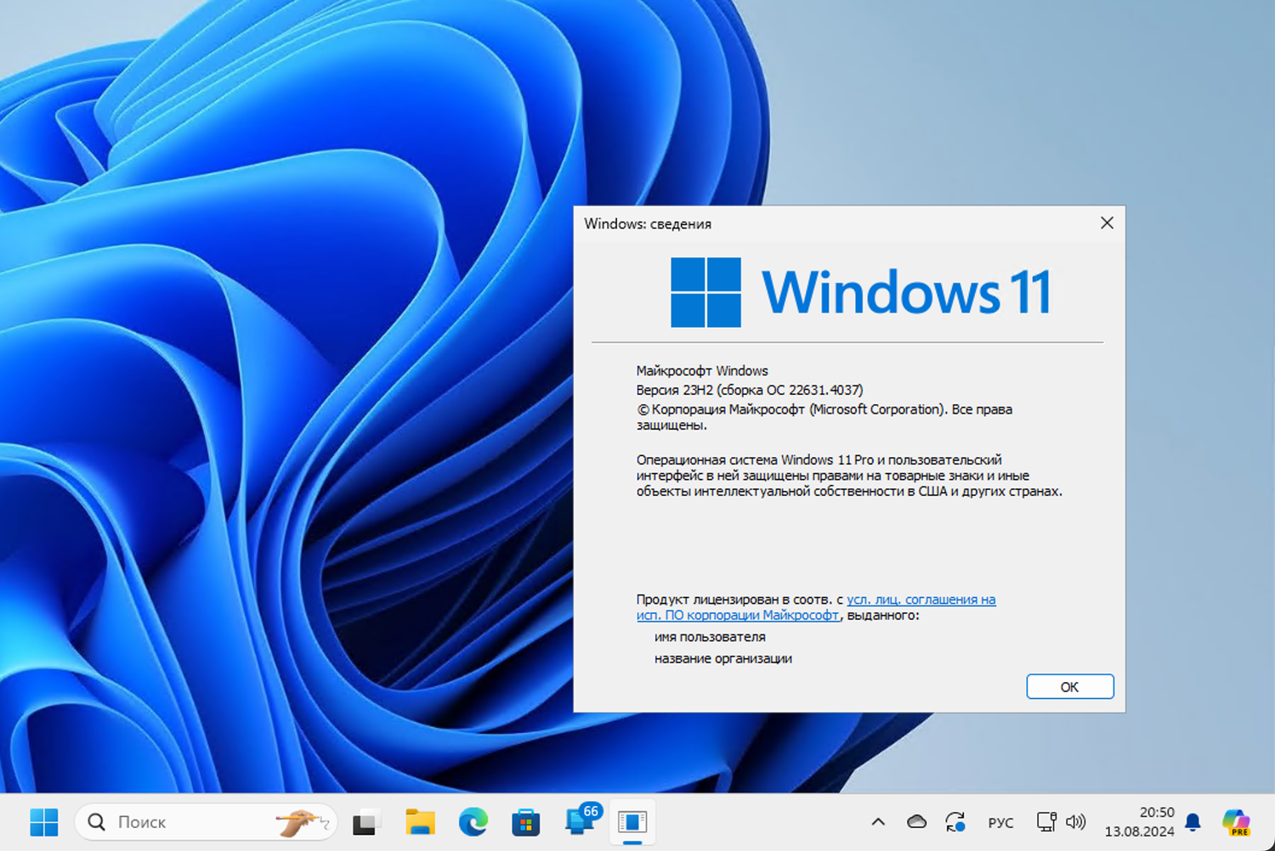Open the Windows Start menu
This screenshot has width=1275, height=851.
44,822
